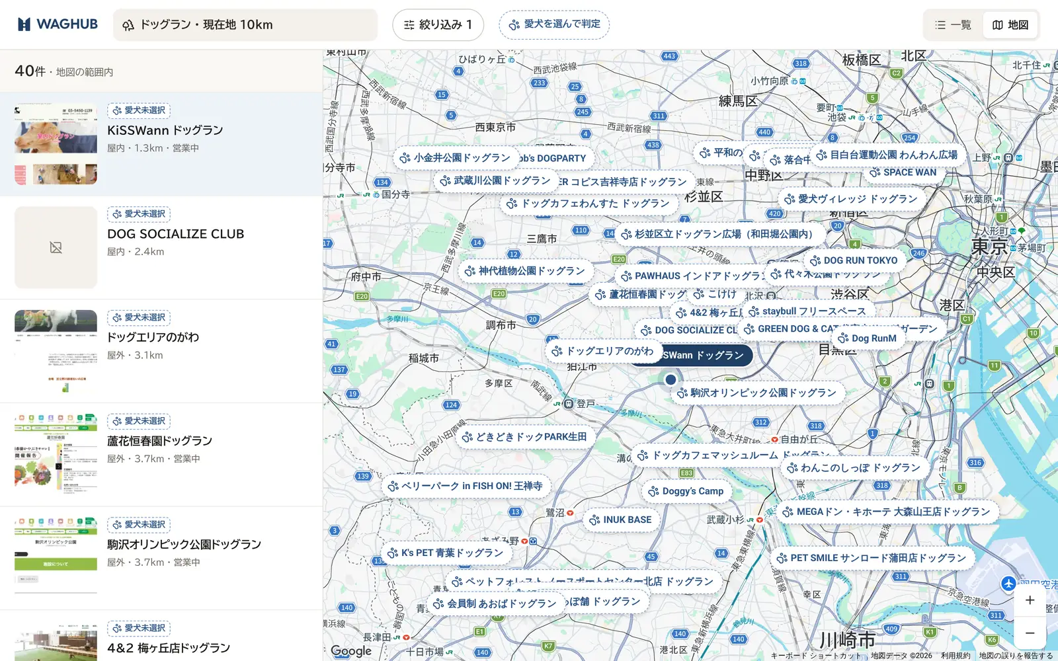Select the Doggy's Camp map marker
This screenshot has width=1058, height=661.
(686, 491)
